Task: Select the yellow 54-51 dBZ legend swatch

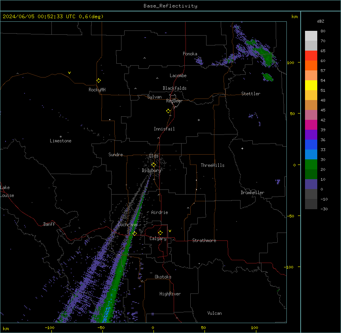Action: [311, 85]
